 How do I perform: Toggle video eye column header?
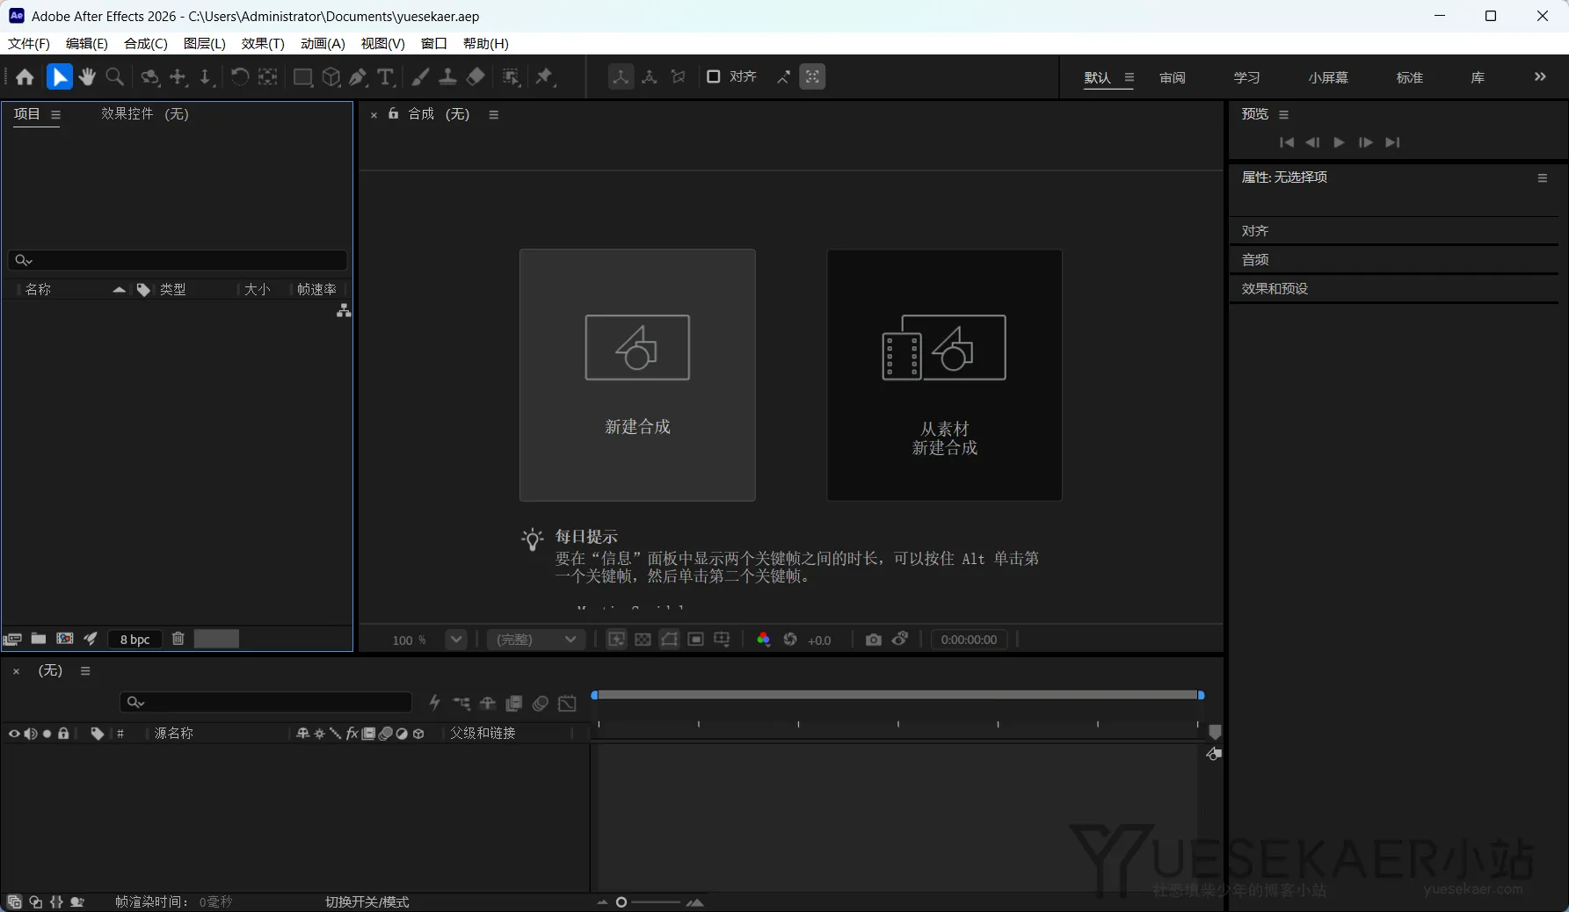click(13, 734)
